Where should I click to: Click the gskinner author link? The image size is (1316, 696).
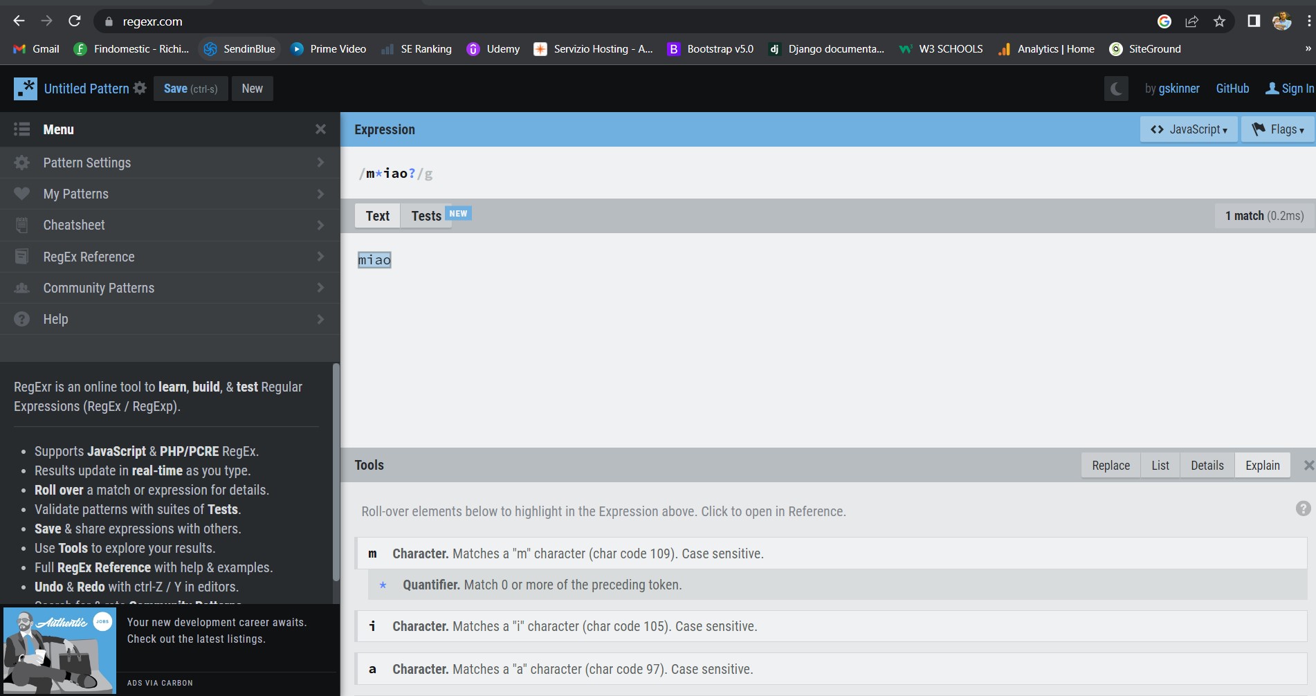pyautogui.click(x=1179, y=88)
